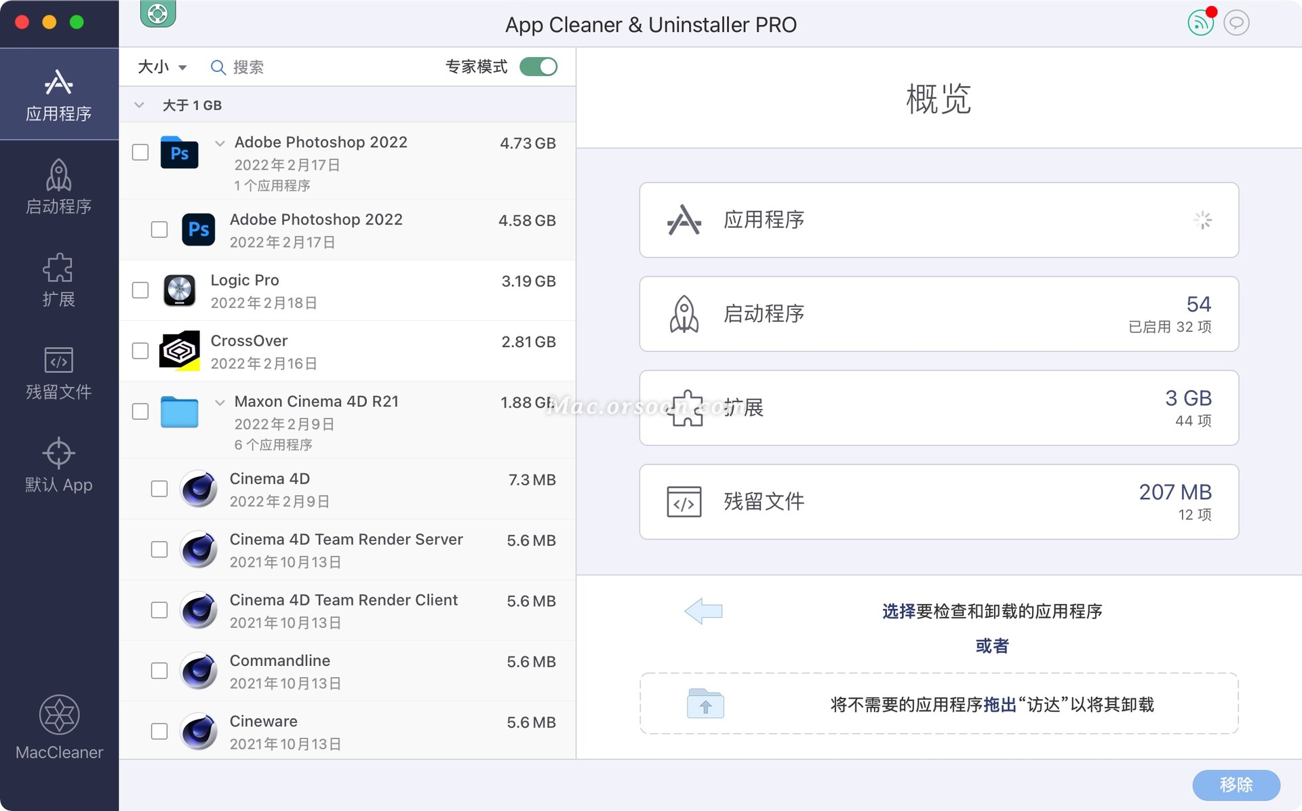Open the feedback chat bubble icon
The height and width of the screenshot is (811, 1302).
(1236, 22)
